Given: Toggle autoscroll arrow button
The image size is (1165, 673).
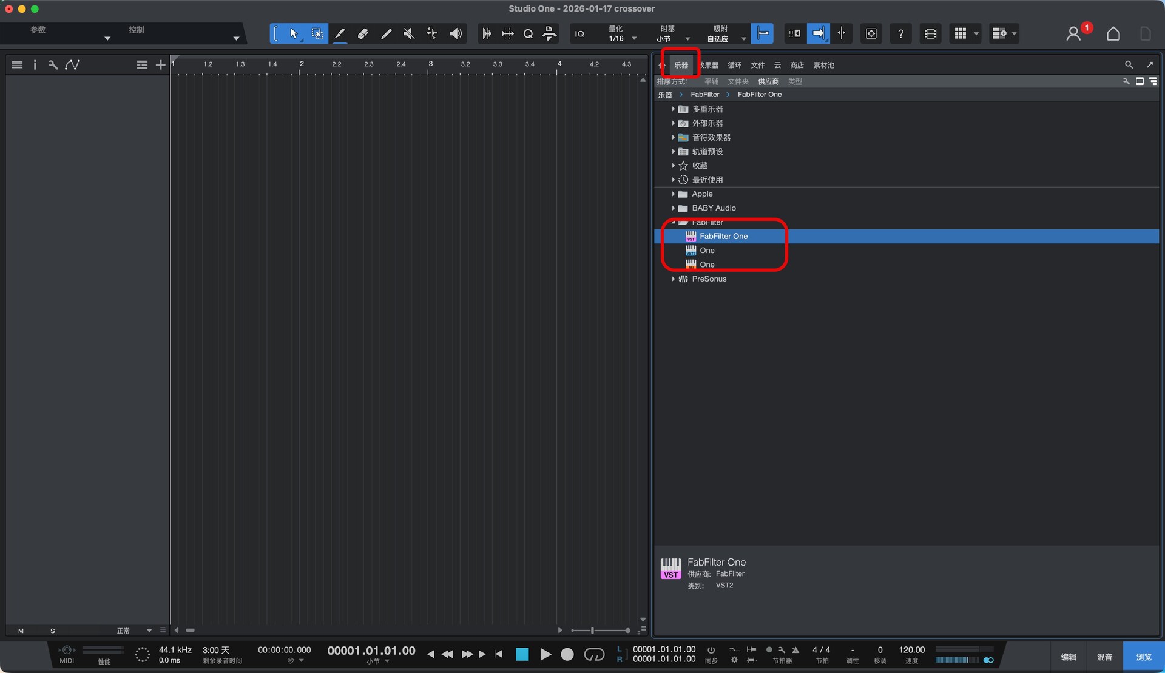Looking at the screenshot, I should [x=818, y=34].
